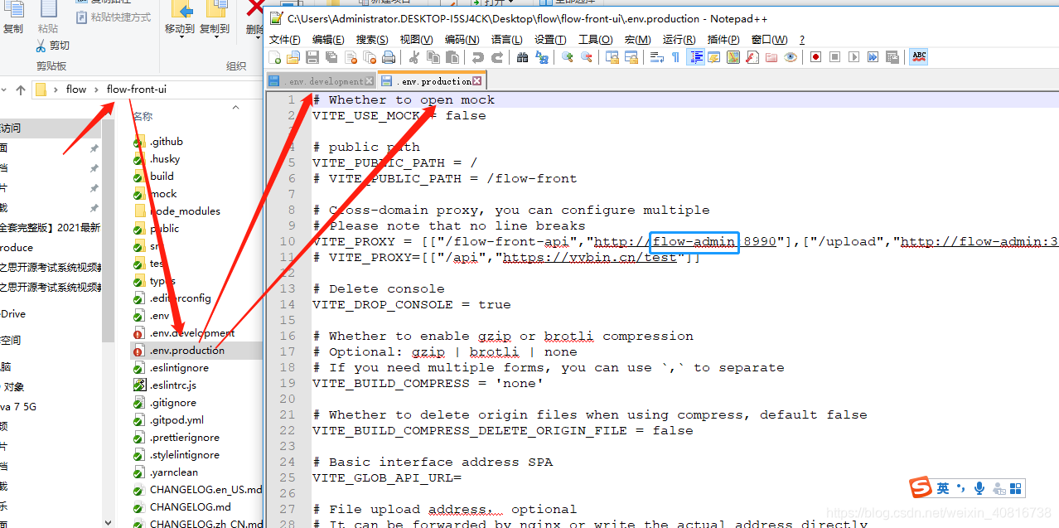Click the Sogou microphone voice input icon
Image resolution: width=1059 pixels, height=528 pixels.
[979, 488]
